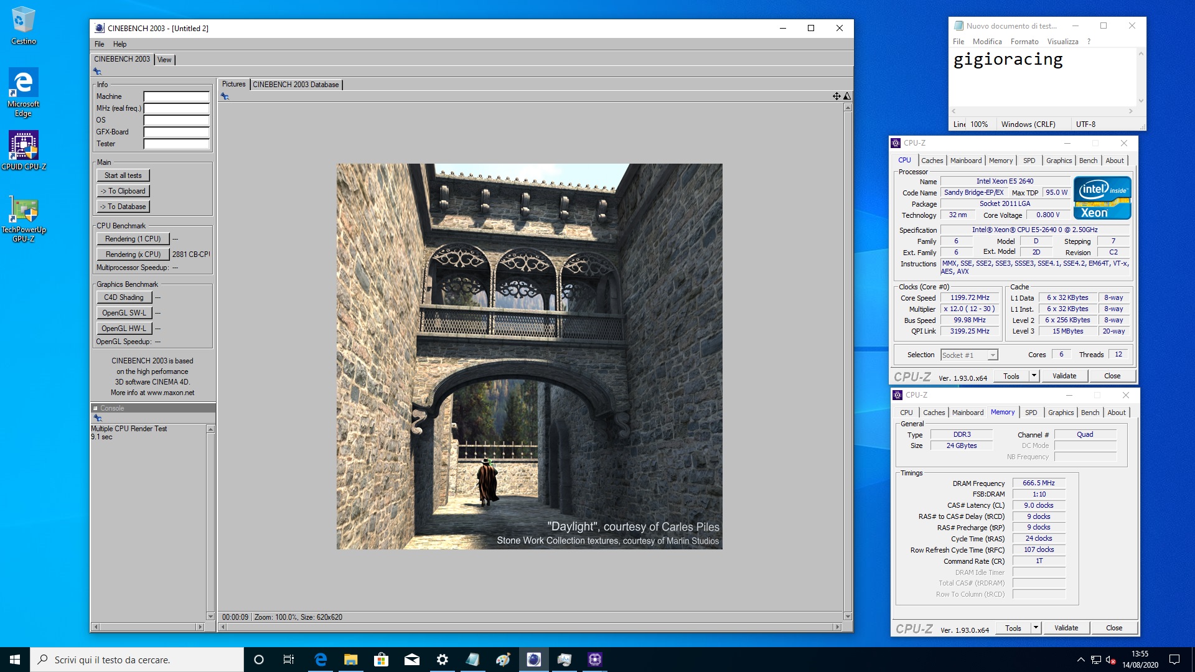
Task: Run the OpenGL SW-L test
Action: (123, 313)
